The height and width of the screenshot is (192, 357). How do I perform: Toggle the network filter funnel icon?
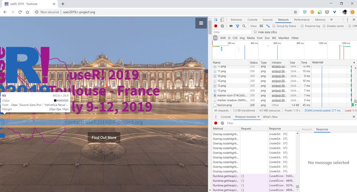pyautogui.click(x=237, y=26)
